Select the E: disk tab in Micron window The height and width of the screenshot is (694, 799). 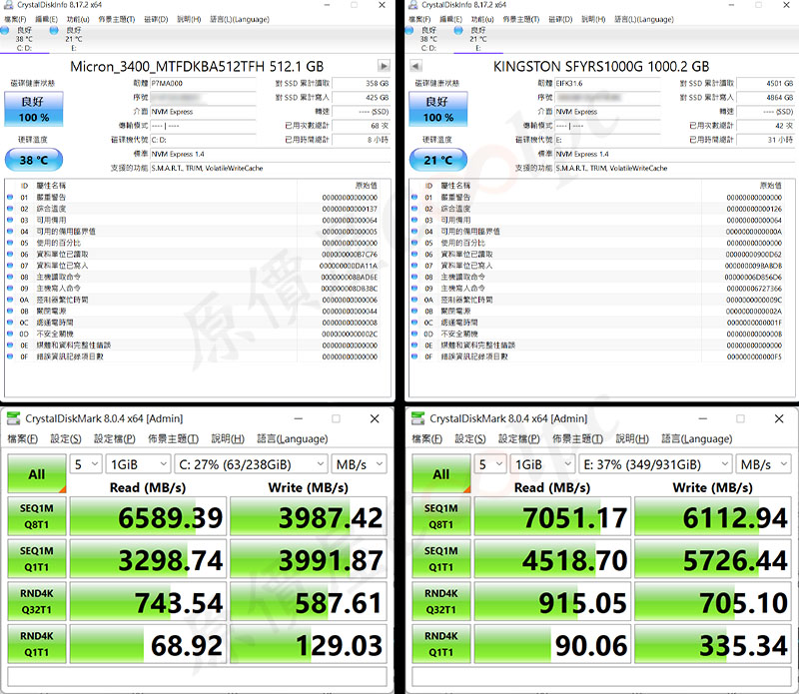tap(74, 39)
